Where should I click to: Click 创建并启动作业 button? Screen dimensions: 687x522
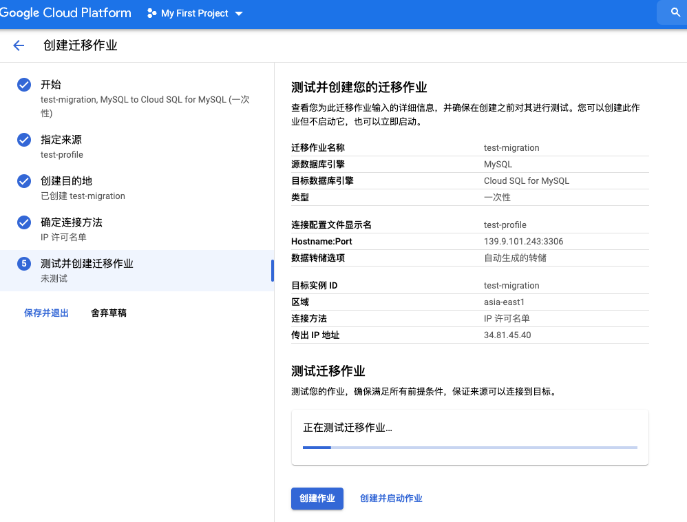(x=391, y=499)
